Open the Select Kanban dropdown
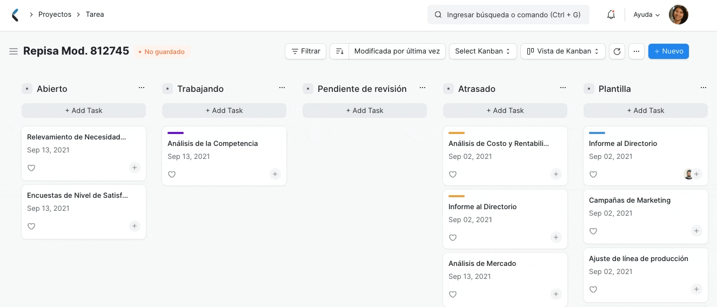 483,51
